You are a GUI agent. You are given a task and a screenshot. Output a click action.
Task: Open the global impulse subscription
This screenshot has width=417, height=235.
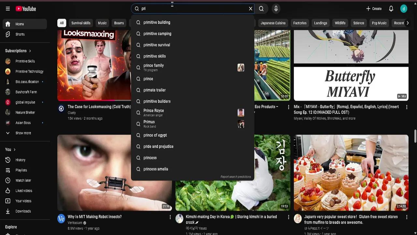click(x=25, y=102)
